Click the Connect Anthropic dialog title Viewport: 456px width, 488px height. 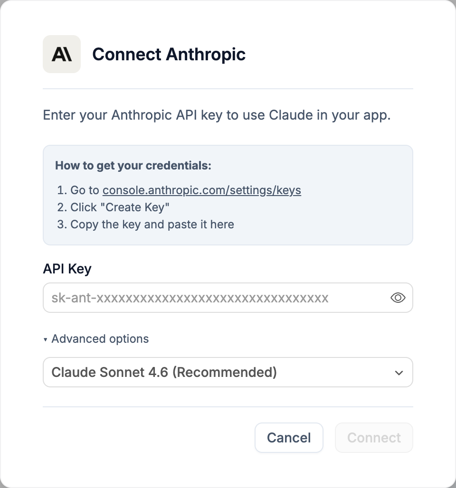pos(169,55)
